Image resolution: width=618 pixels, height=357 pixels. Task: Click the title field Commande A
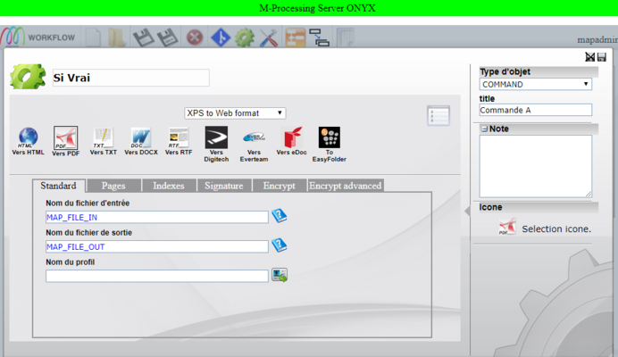point(535,110)
